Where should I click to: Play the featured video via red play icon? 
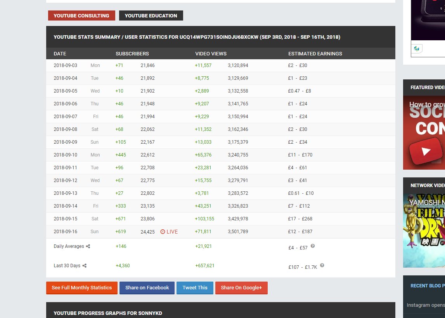[426, 151]
